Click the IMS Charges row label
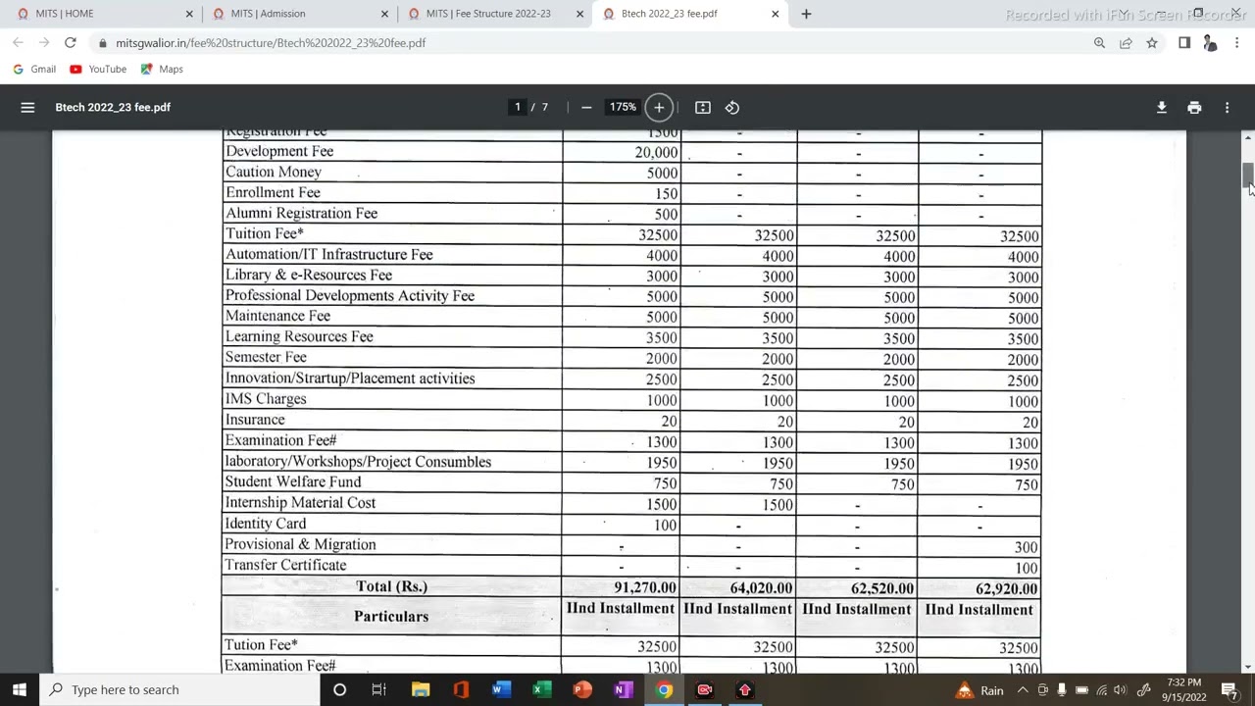1255x706 pixels. coord(266,399)
